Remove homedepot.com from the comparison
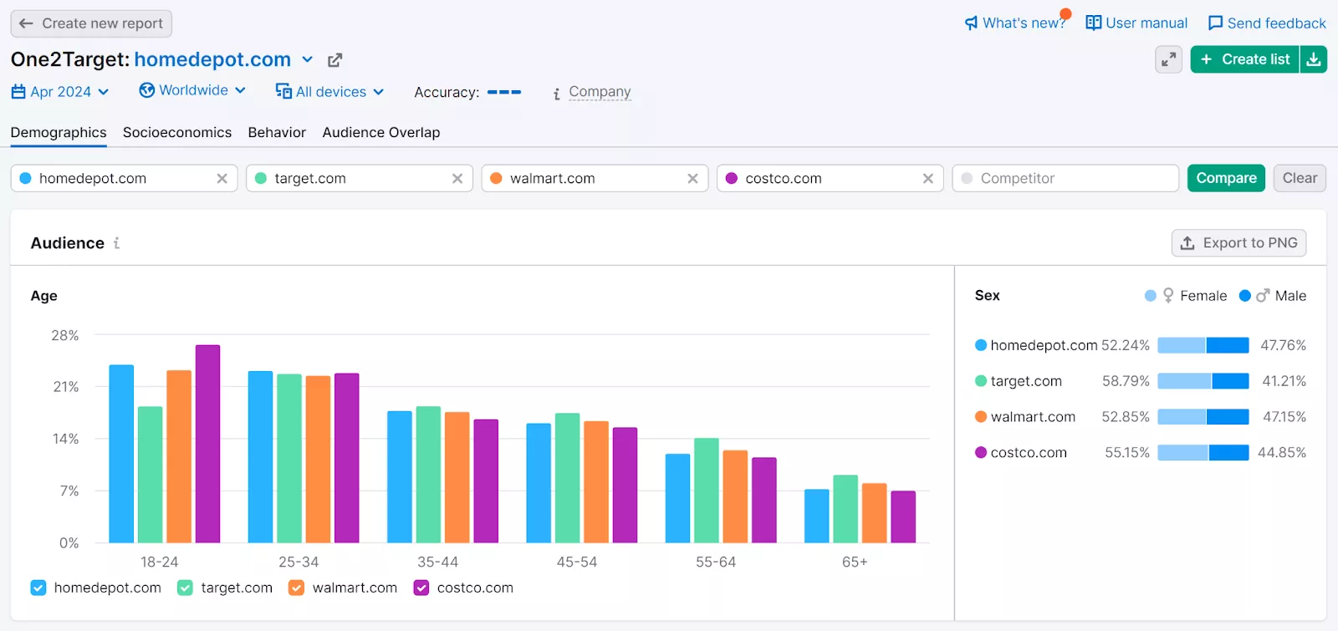The height and width of the screenshot is (631, 1338). 222,178
